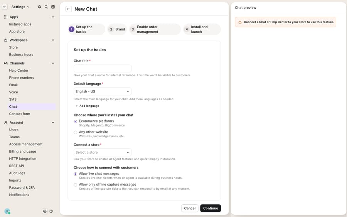Click the Add language link
This screenshot has height=217, width=347.
click(87, 106)
